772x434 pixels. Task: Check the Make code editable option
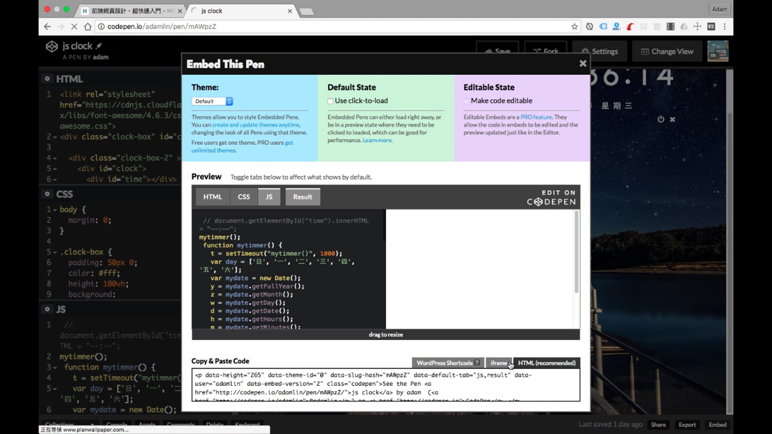(466, 101)
